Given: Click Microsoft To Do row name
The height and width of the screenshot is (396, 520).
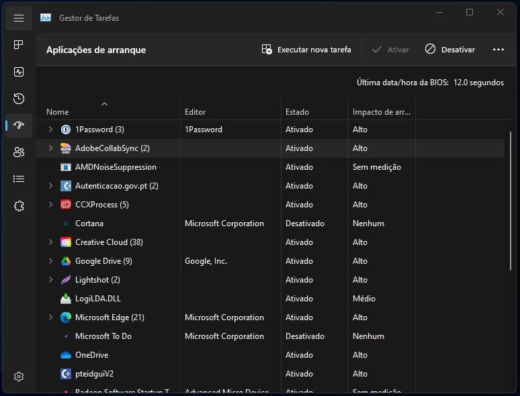Looking at the screenshot, I should [103, 336].
